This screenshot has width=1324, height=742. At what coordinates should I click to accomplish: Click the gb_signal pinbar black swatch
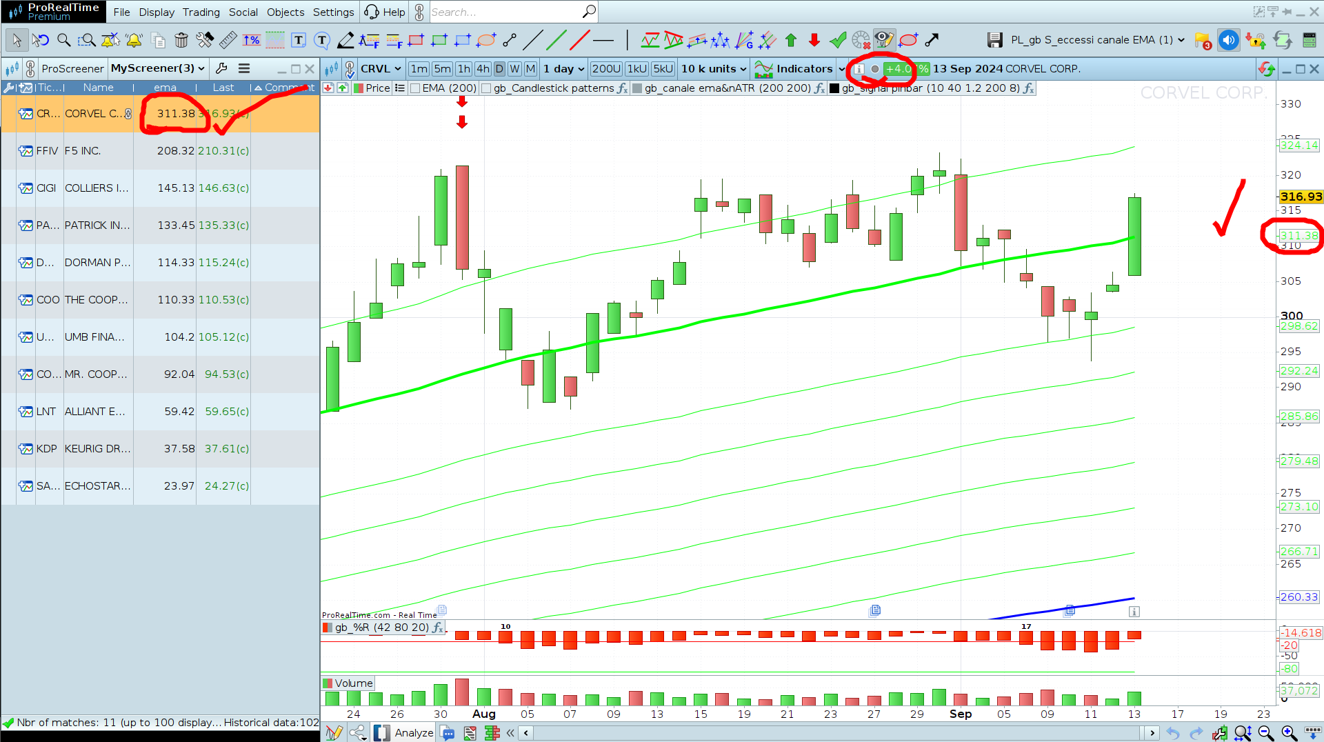834,88
